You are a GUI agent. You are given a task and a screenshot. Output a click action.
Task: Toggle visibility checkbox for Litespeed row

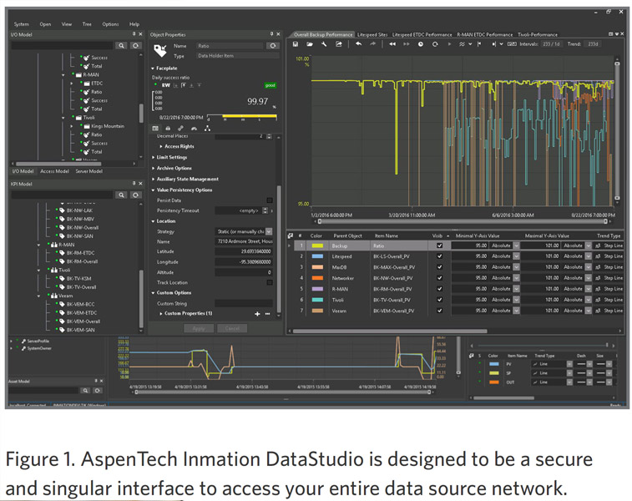440,256
